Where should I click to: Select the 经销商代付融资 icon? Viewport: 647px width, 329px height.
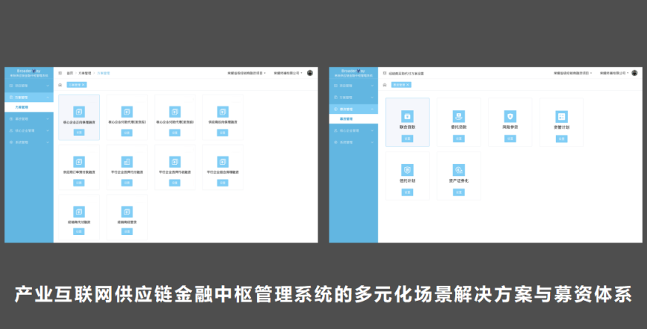click(x=79, y=211)
